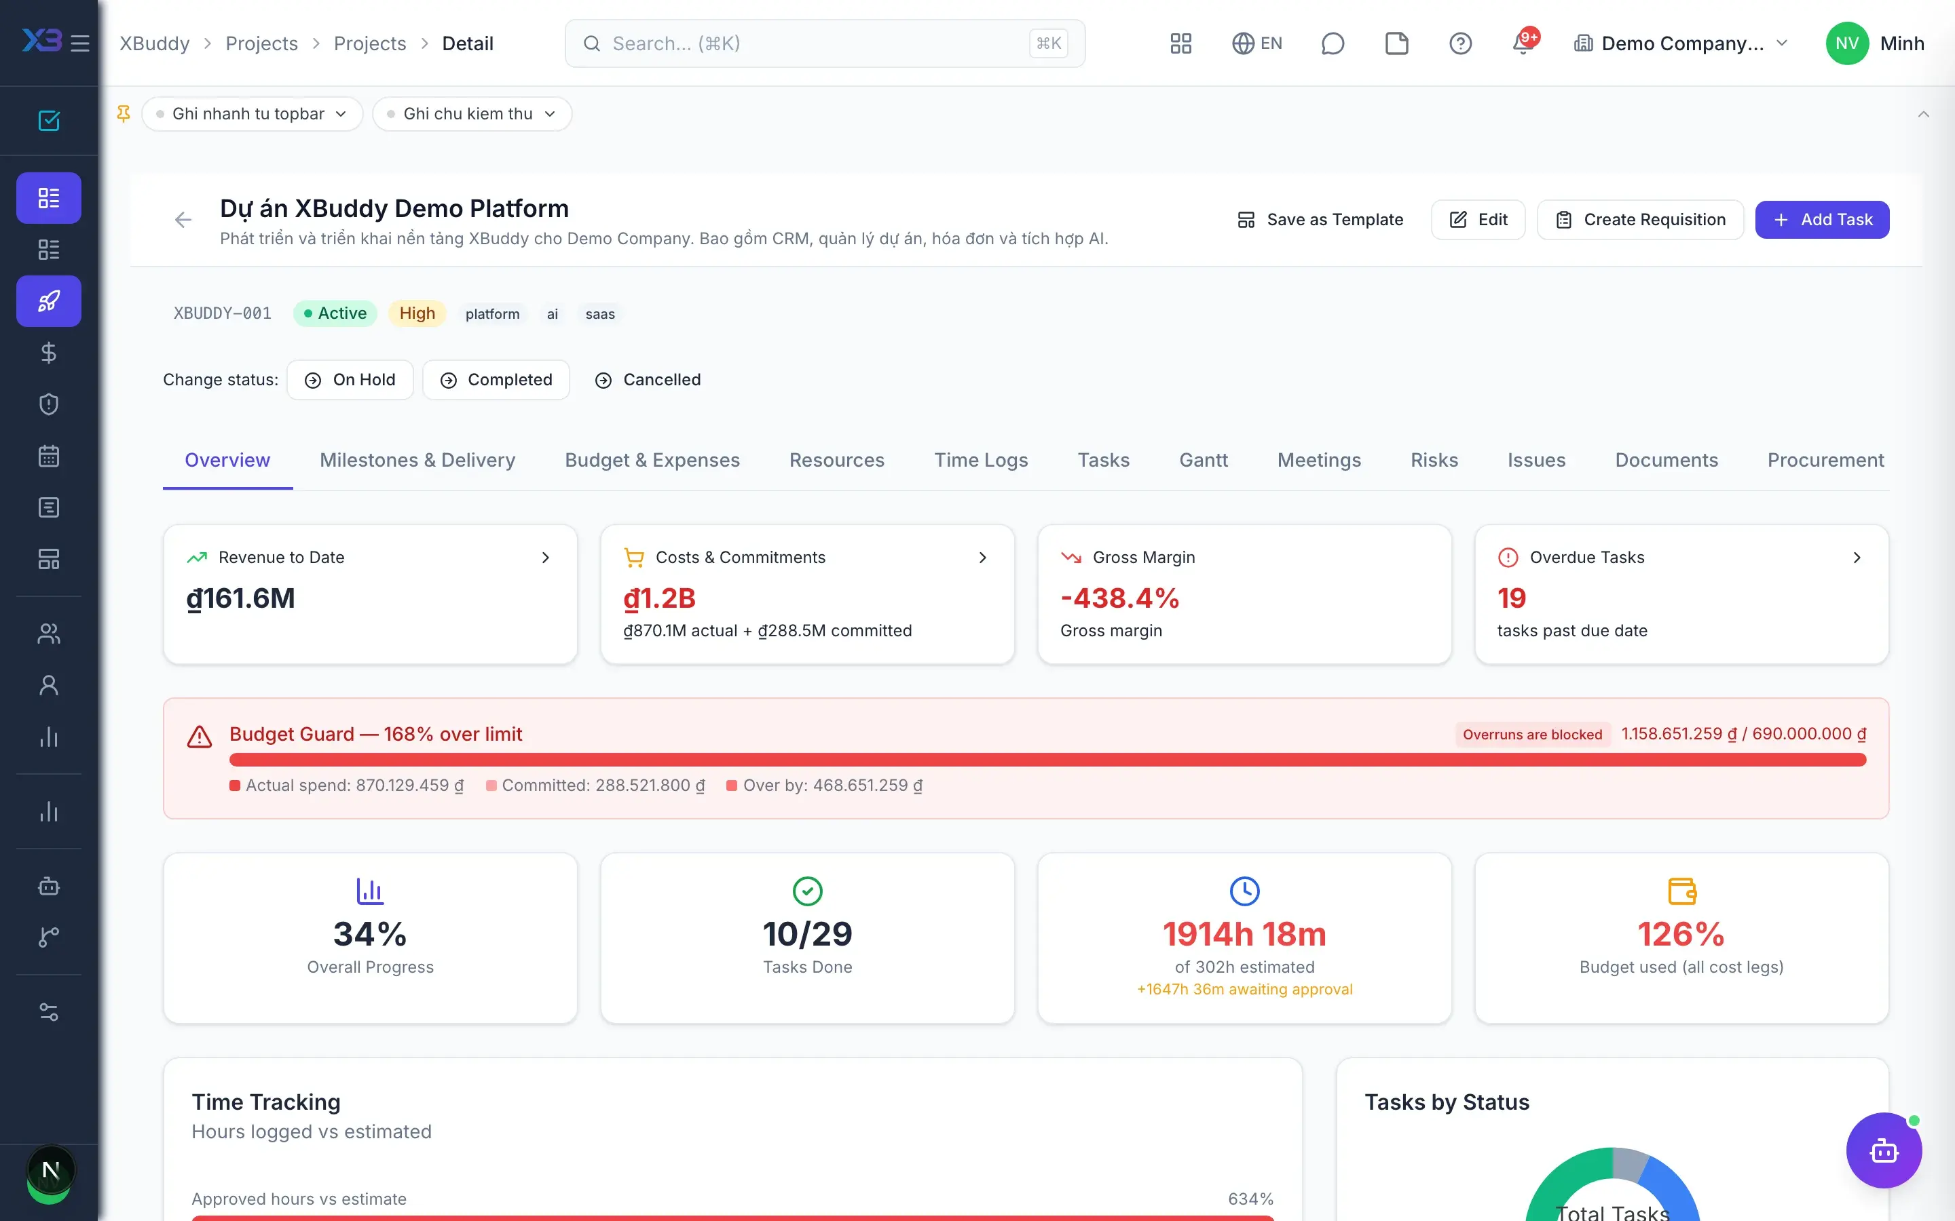Viewport: 1955px width, 1221px height.
Task: Change status to On Hold
Action: pos(350,380)
